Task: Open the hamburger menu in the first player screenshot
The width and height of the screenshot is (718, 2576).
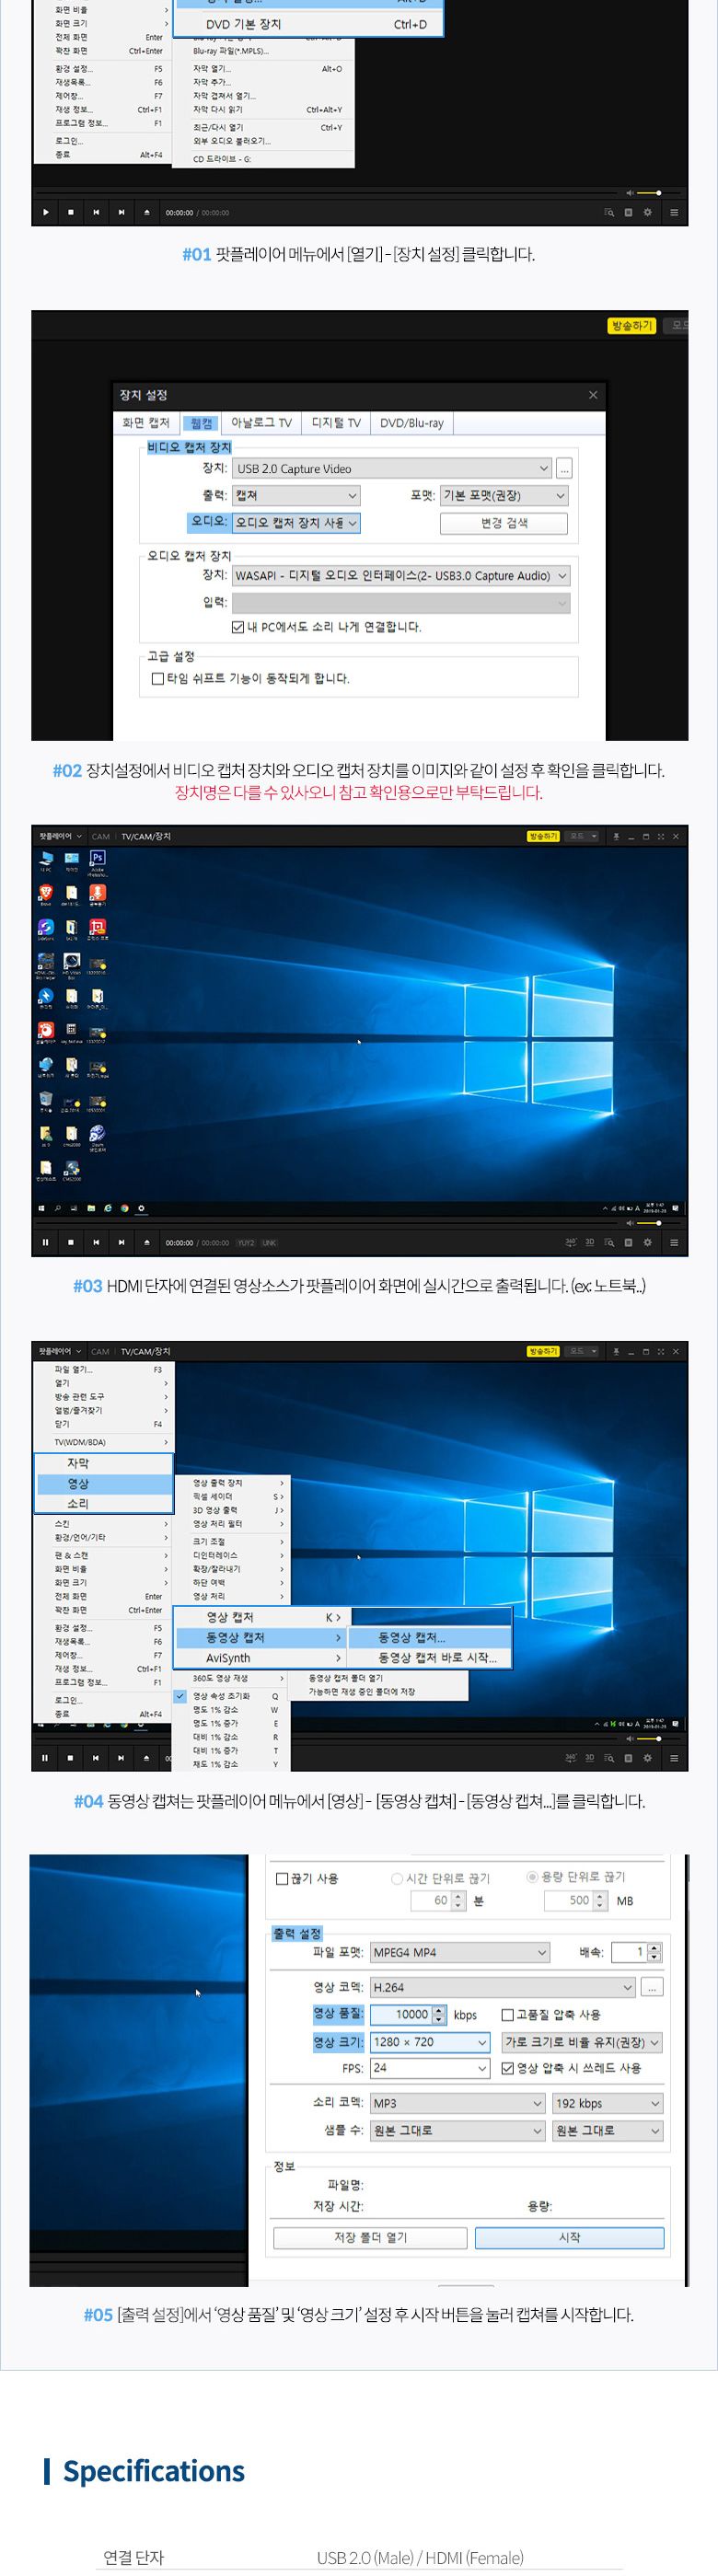Action: [674, 212]
